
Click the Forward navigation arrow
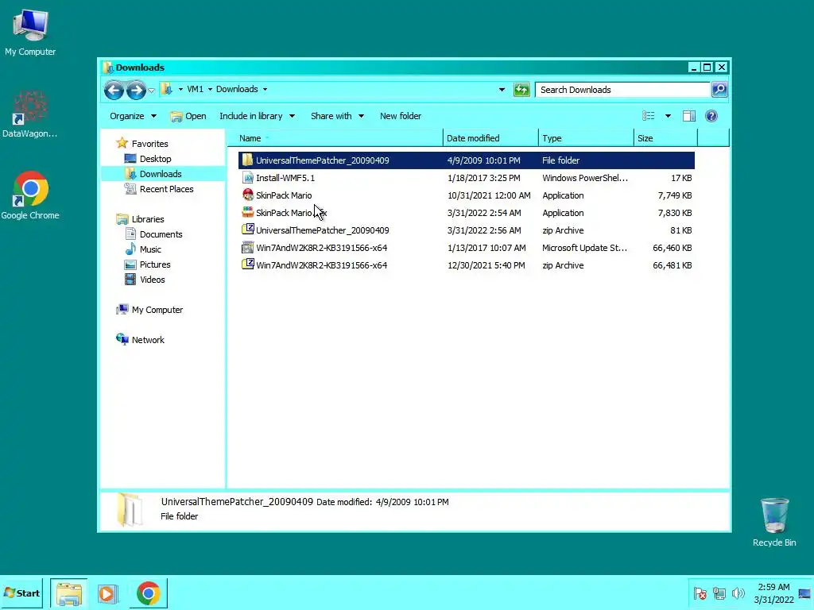click(136, 91)
